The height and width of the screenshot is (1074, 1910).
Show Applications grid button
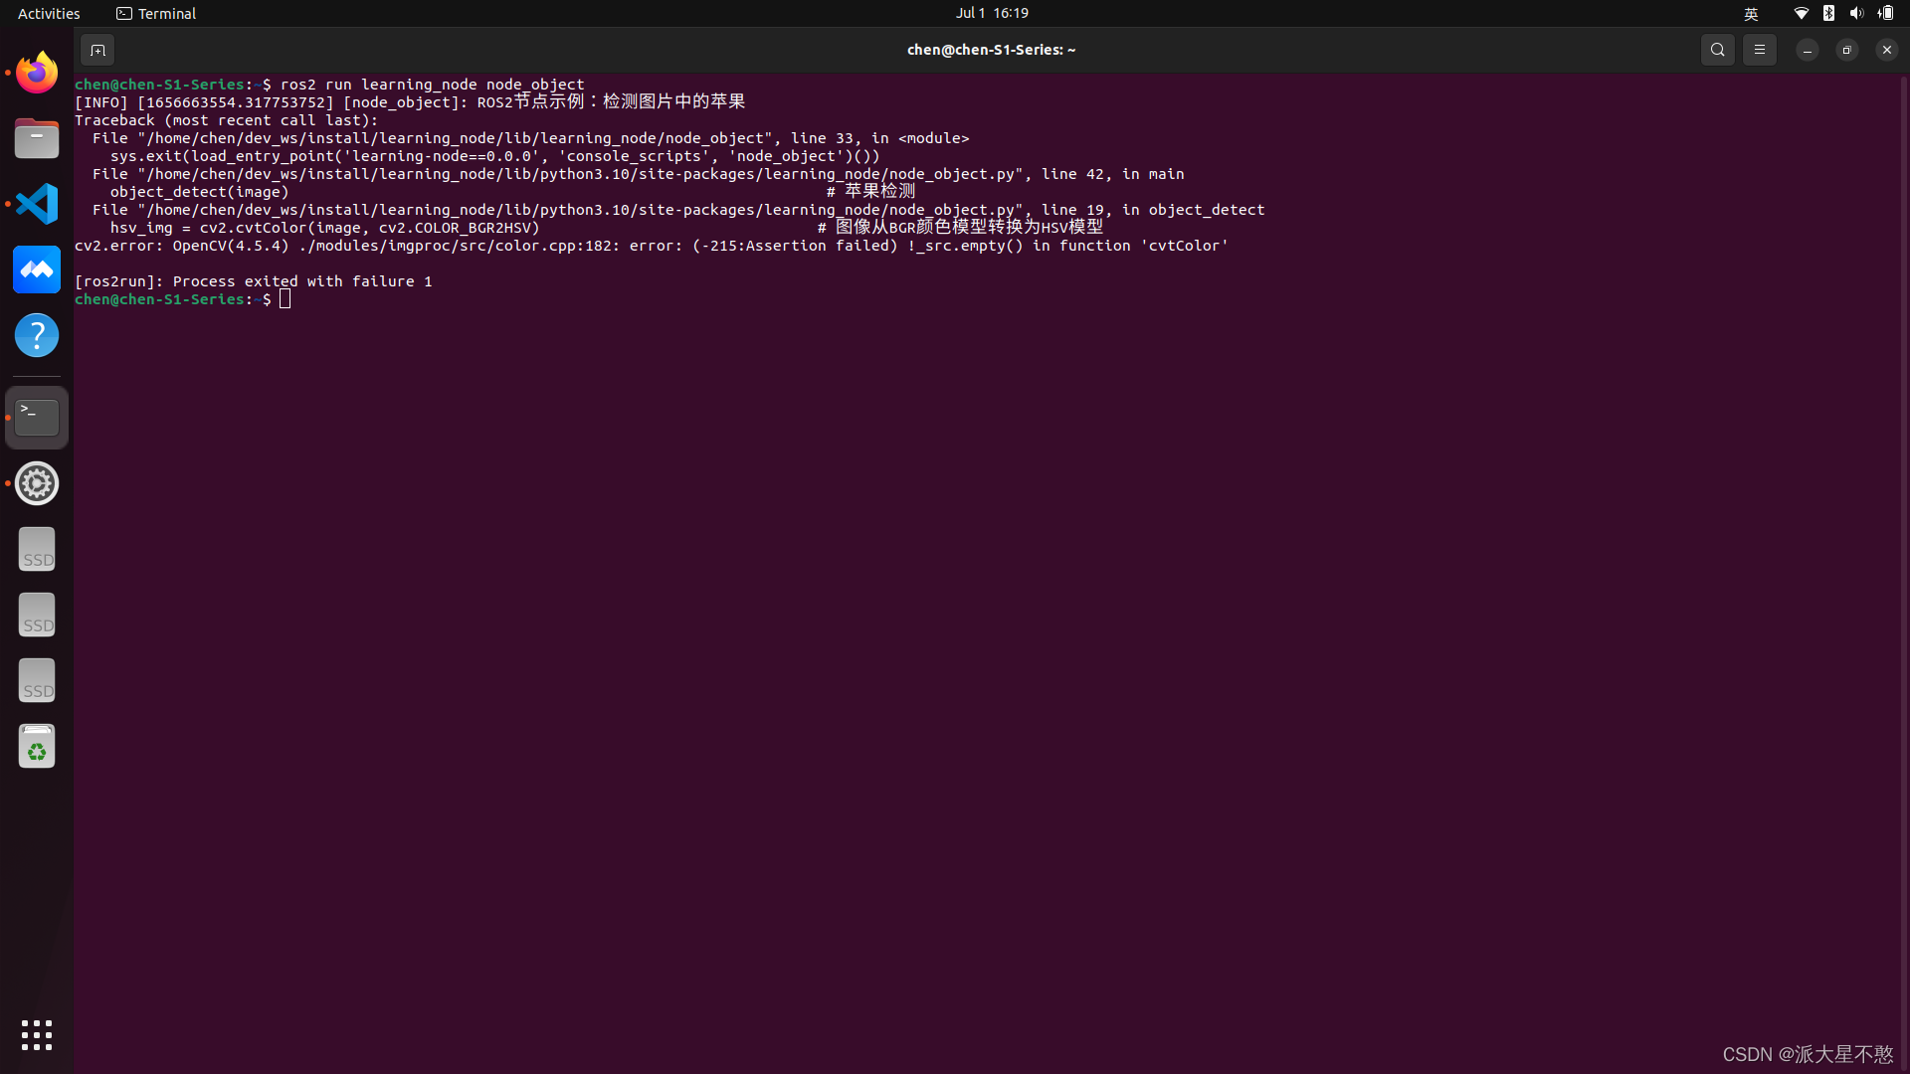(37, 1035)
